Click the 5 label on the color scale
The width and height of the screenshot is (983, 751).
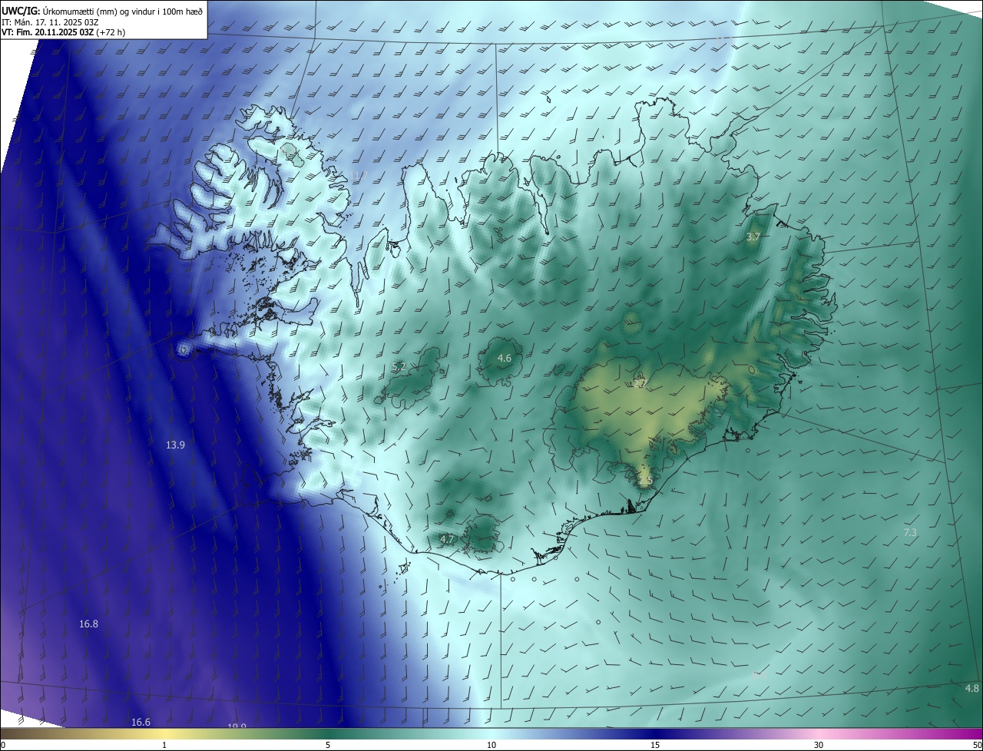tap(328, 745)
